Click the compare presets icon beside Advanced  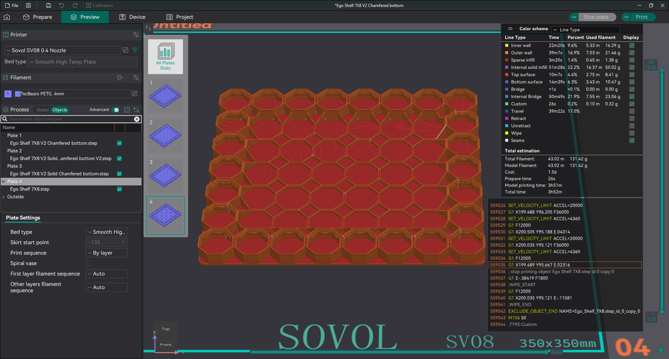click(x=136, y=110)
